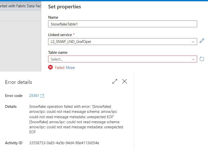Click the Set properties heading

[x=64, y=7]
